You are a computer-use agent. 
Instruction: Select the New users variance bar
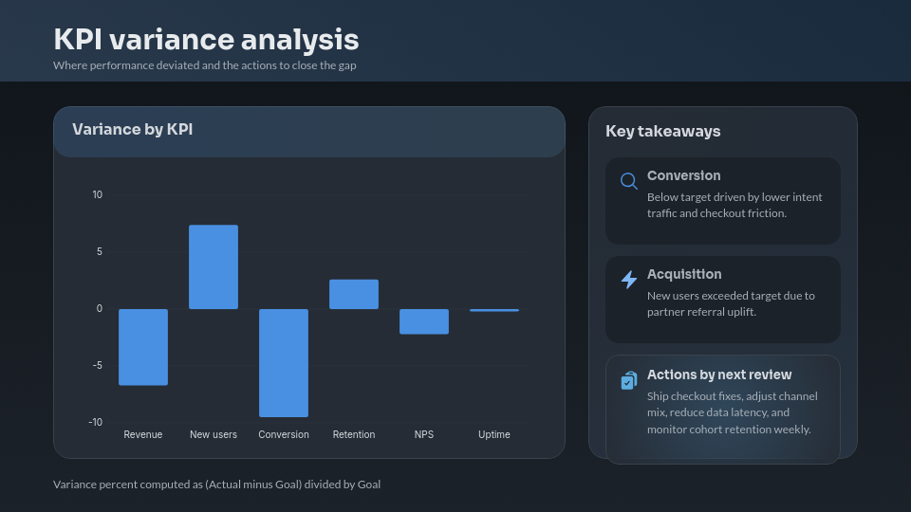tap(214, 266)
